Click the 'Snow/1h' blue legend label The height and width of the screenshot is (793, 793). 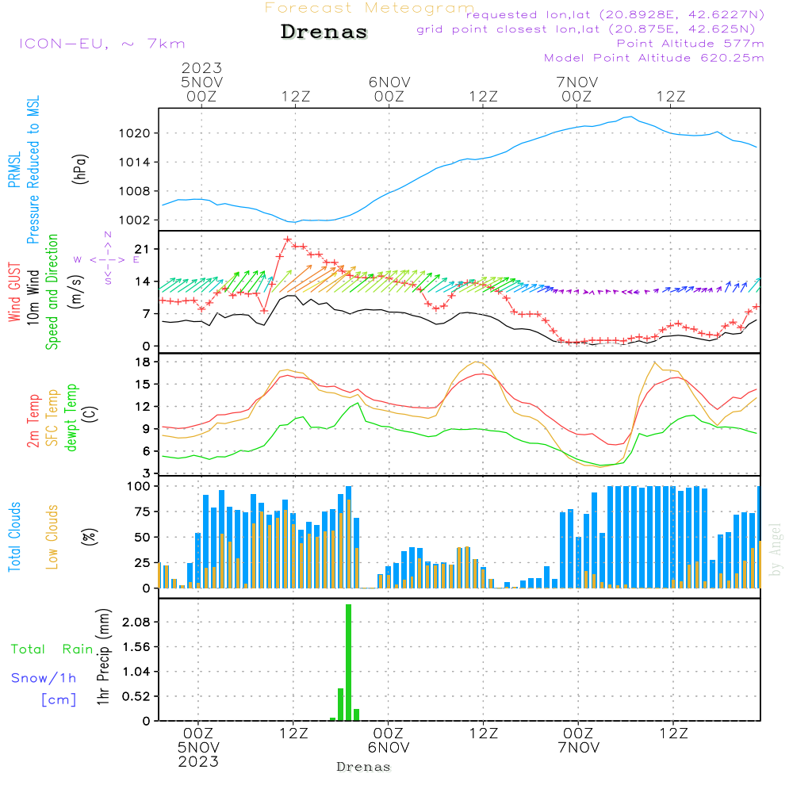tap(44, 678)
